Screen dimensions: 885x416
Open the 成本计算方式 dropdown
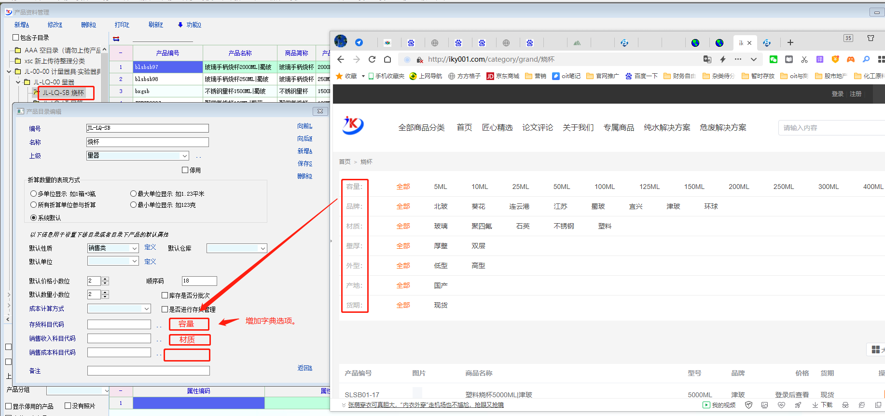(146, 309)
